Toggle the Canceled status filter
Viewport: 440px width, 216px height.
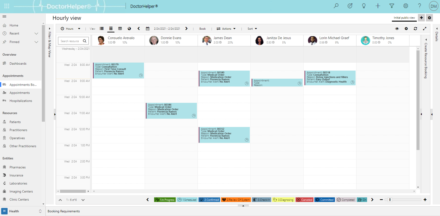click(304, 200)
